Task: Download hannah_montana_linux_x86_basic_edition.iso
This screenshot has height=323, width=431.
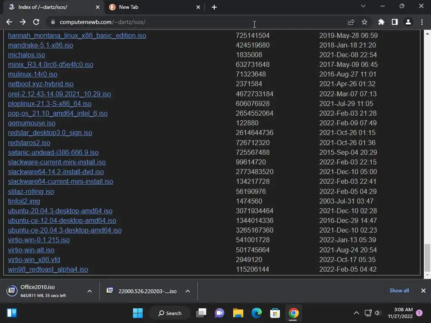Action: [x=77, y=35]
